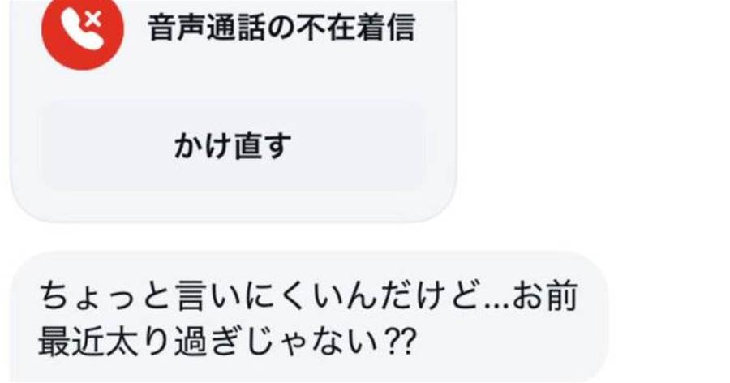
Task: Click the 最近太り過ぎじゃない?? message line
Action: coord(227,342)
